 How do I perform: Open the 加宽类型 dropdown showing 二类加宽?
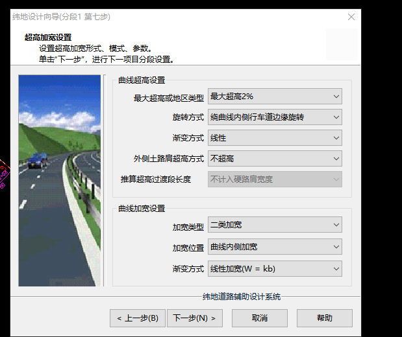tap(275, 226)
